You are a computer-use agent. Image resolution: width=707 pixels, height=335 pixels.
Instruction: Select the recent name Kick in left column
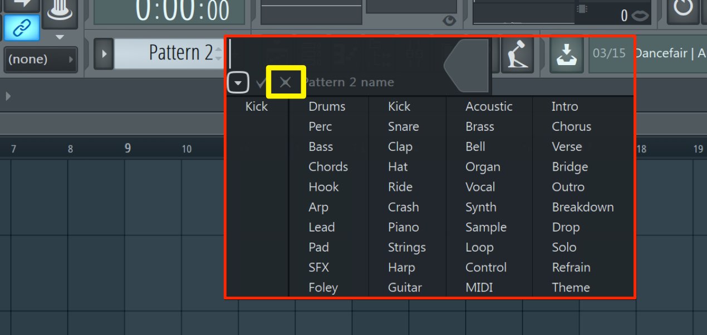pos(257,106)
